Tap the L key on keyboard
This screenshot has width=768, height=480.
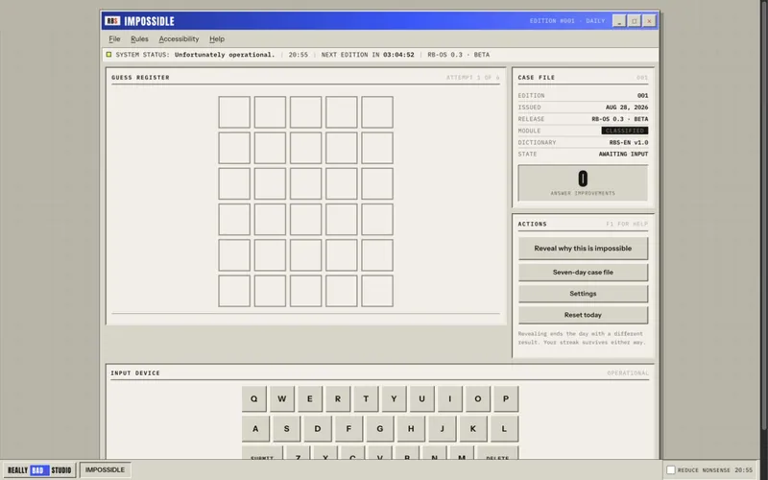(504, 428)
